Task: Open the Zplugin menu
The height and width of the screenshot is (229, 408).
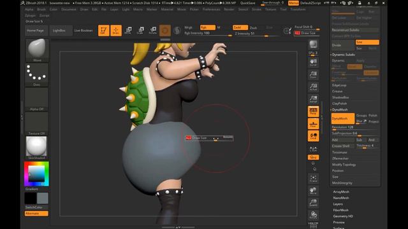Action: 30,15
